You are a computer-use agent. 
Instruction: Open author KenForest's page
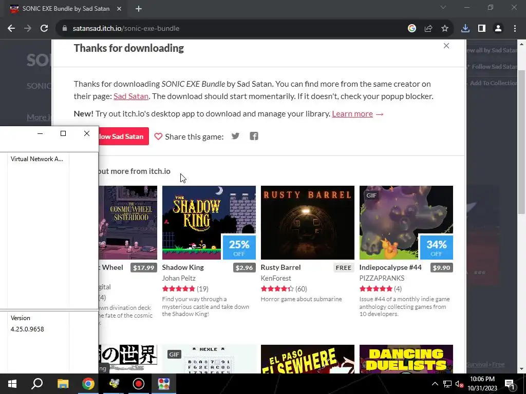point(276,278)
